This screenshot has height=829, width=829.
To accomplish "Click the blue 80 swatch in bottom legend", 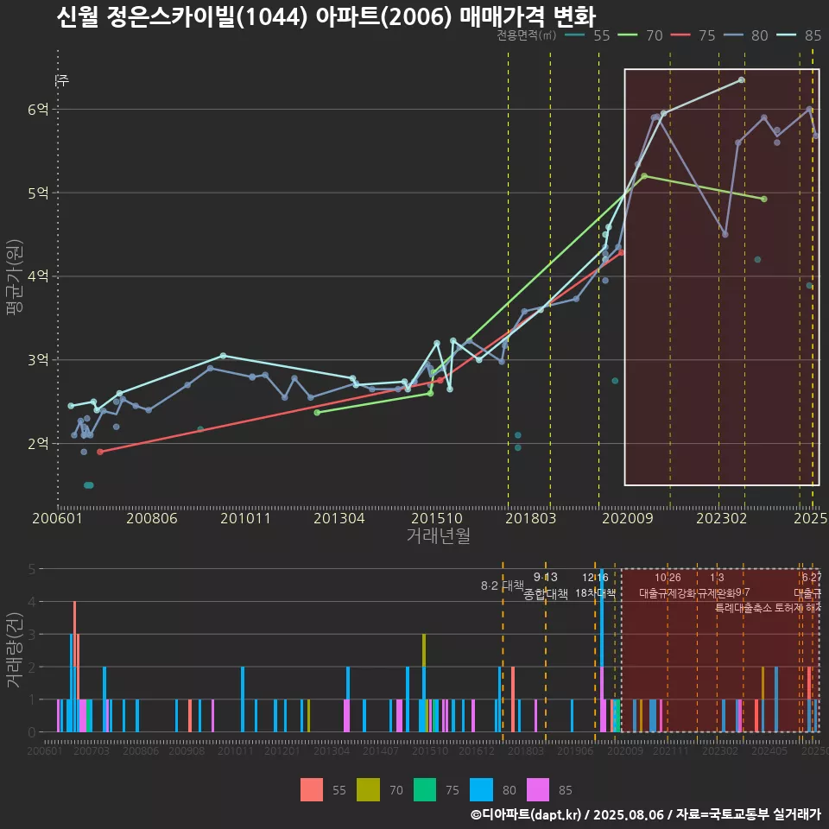I will (481, 790).
